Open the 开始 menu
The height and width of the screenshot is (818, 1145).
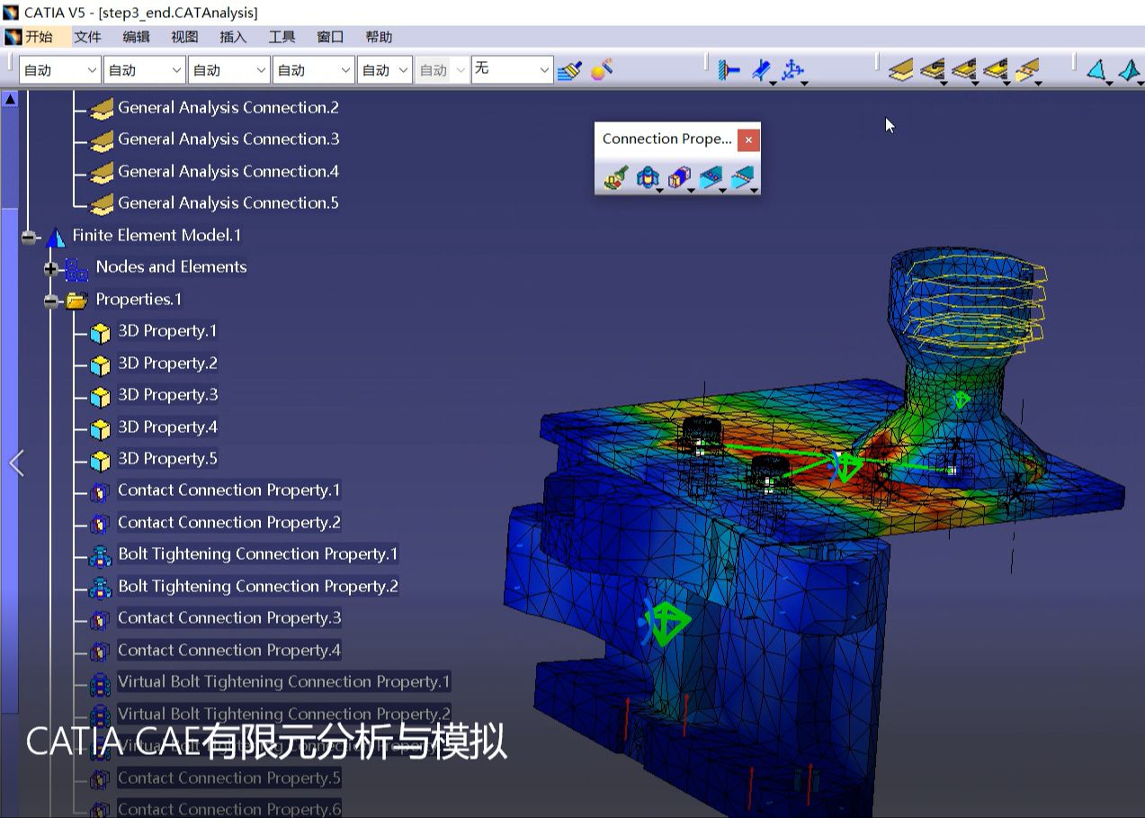(x=39, y=37)
